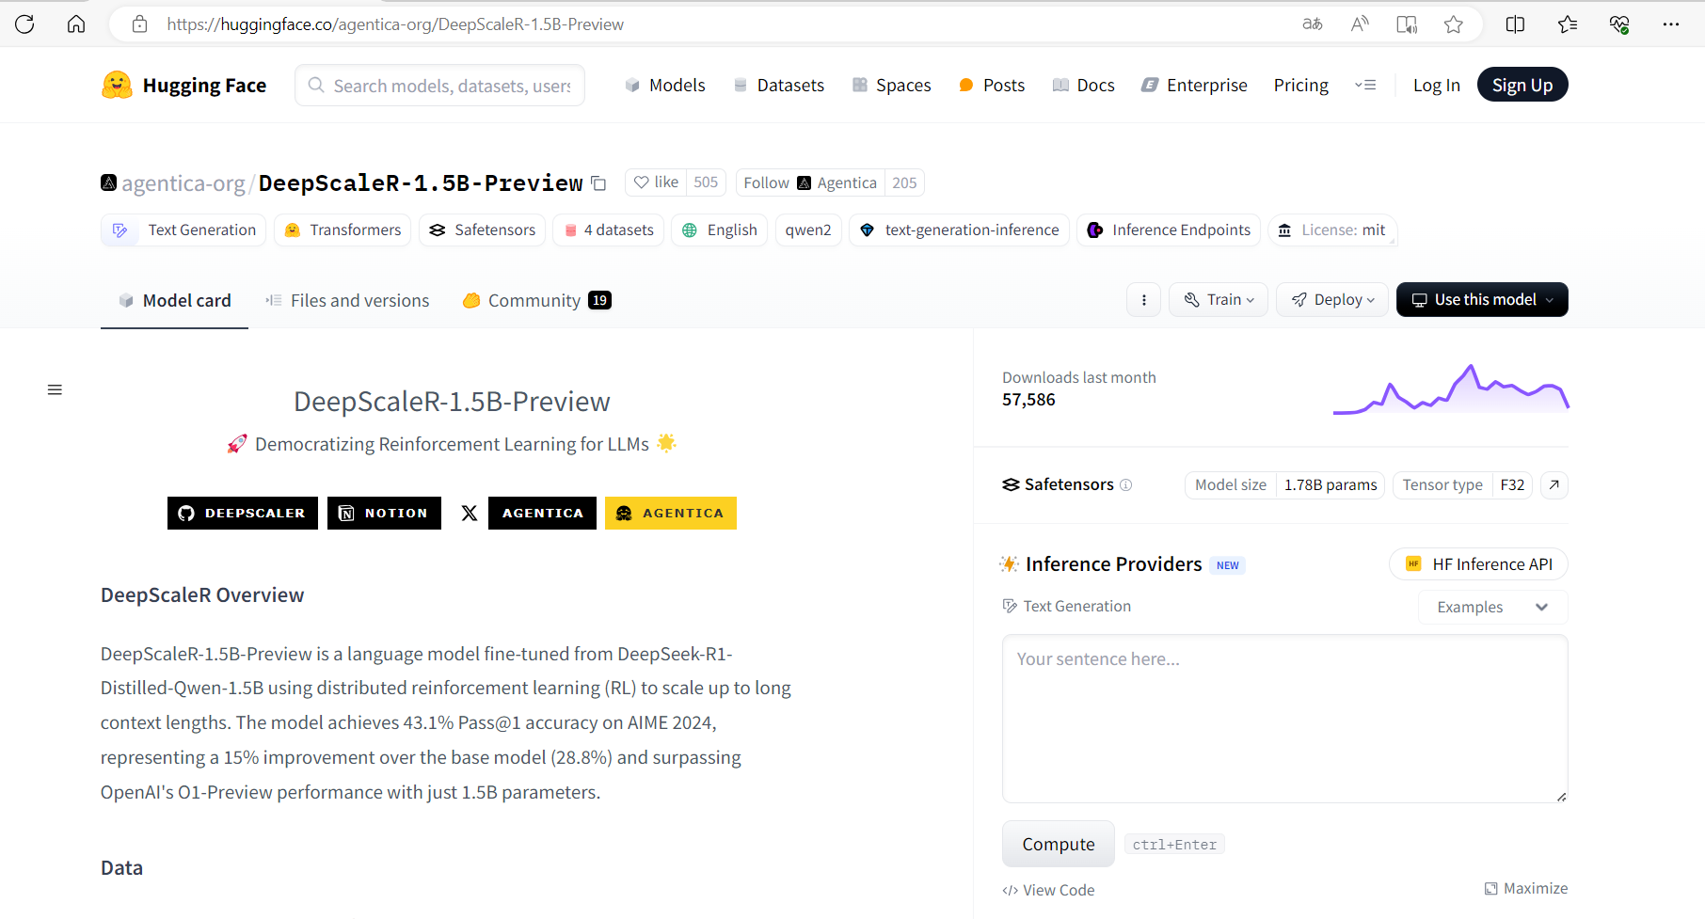Open Pricing in top navigation

[x=1301, y=86]
